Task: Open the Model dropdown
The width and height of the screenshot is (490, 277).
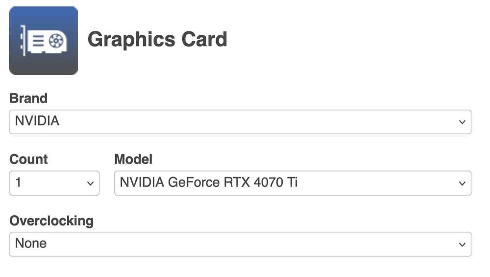Action: tap(293, 183)
